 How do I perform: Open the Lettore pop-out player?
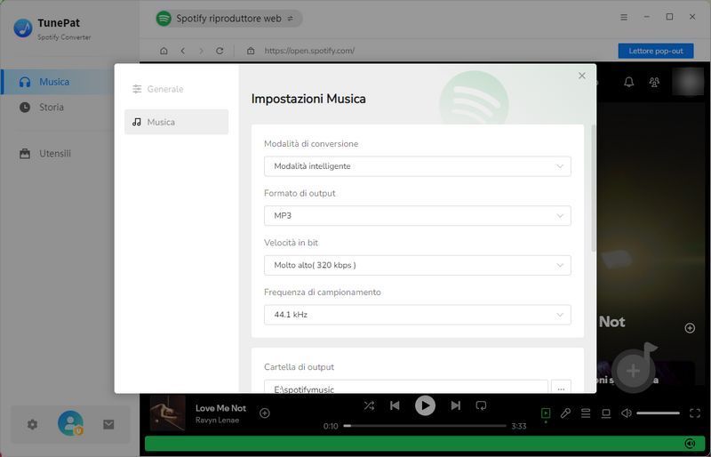pyautogui.click(x=656, y=51)
